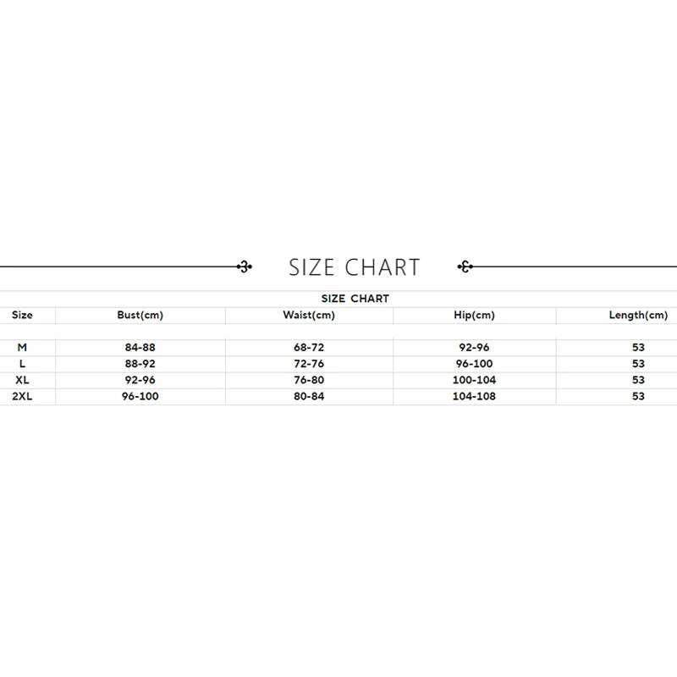The width and height of the screenshot is (677, 677).
Task: Select the Hip(cm) column header
Action: [x=474, y=316]
